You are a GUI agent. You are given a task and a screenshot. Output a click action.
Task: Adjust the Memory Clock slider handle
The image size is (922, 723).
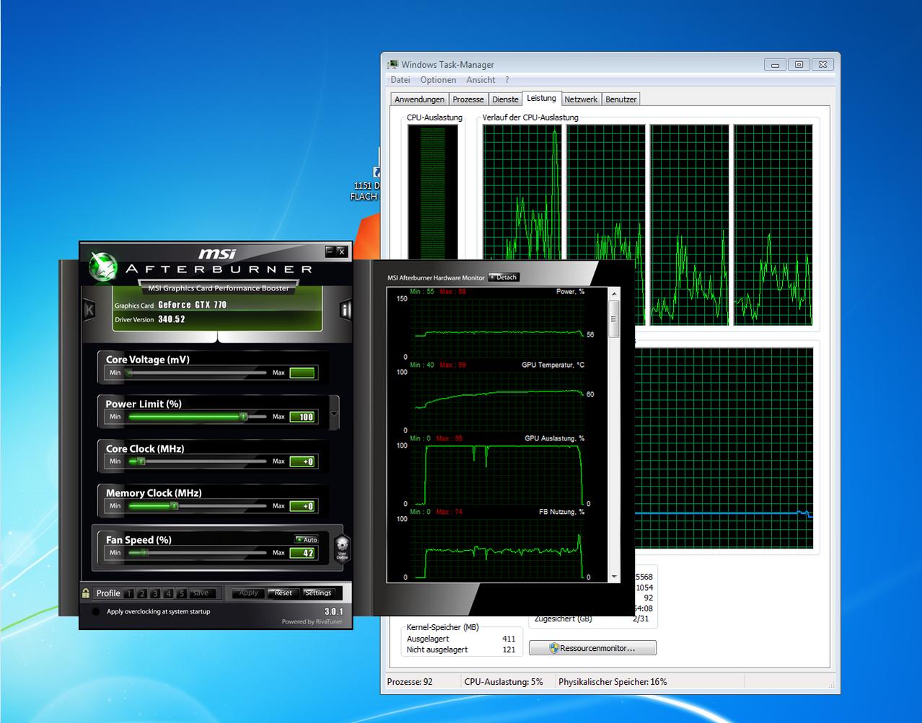(x=174, y=506)
